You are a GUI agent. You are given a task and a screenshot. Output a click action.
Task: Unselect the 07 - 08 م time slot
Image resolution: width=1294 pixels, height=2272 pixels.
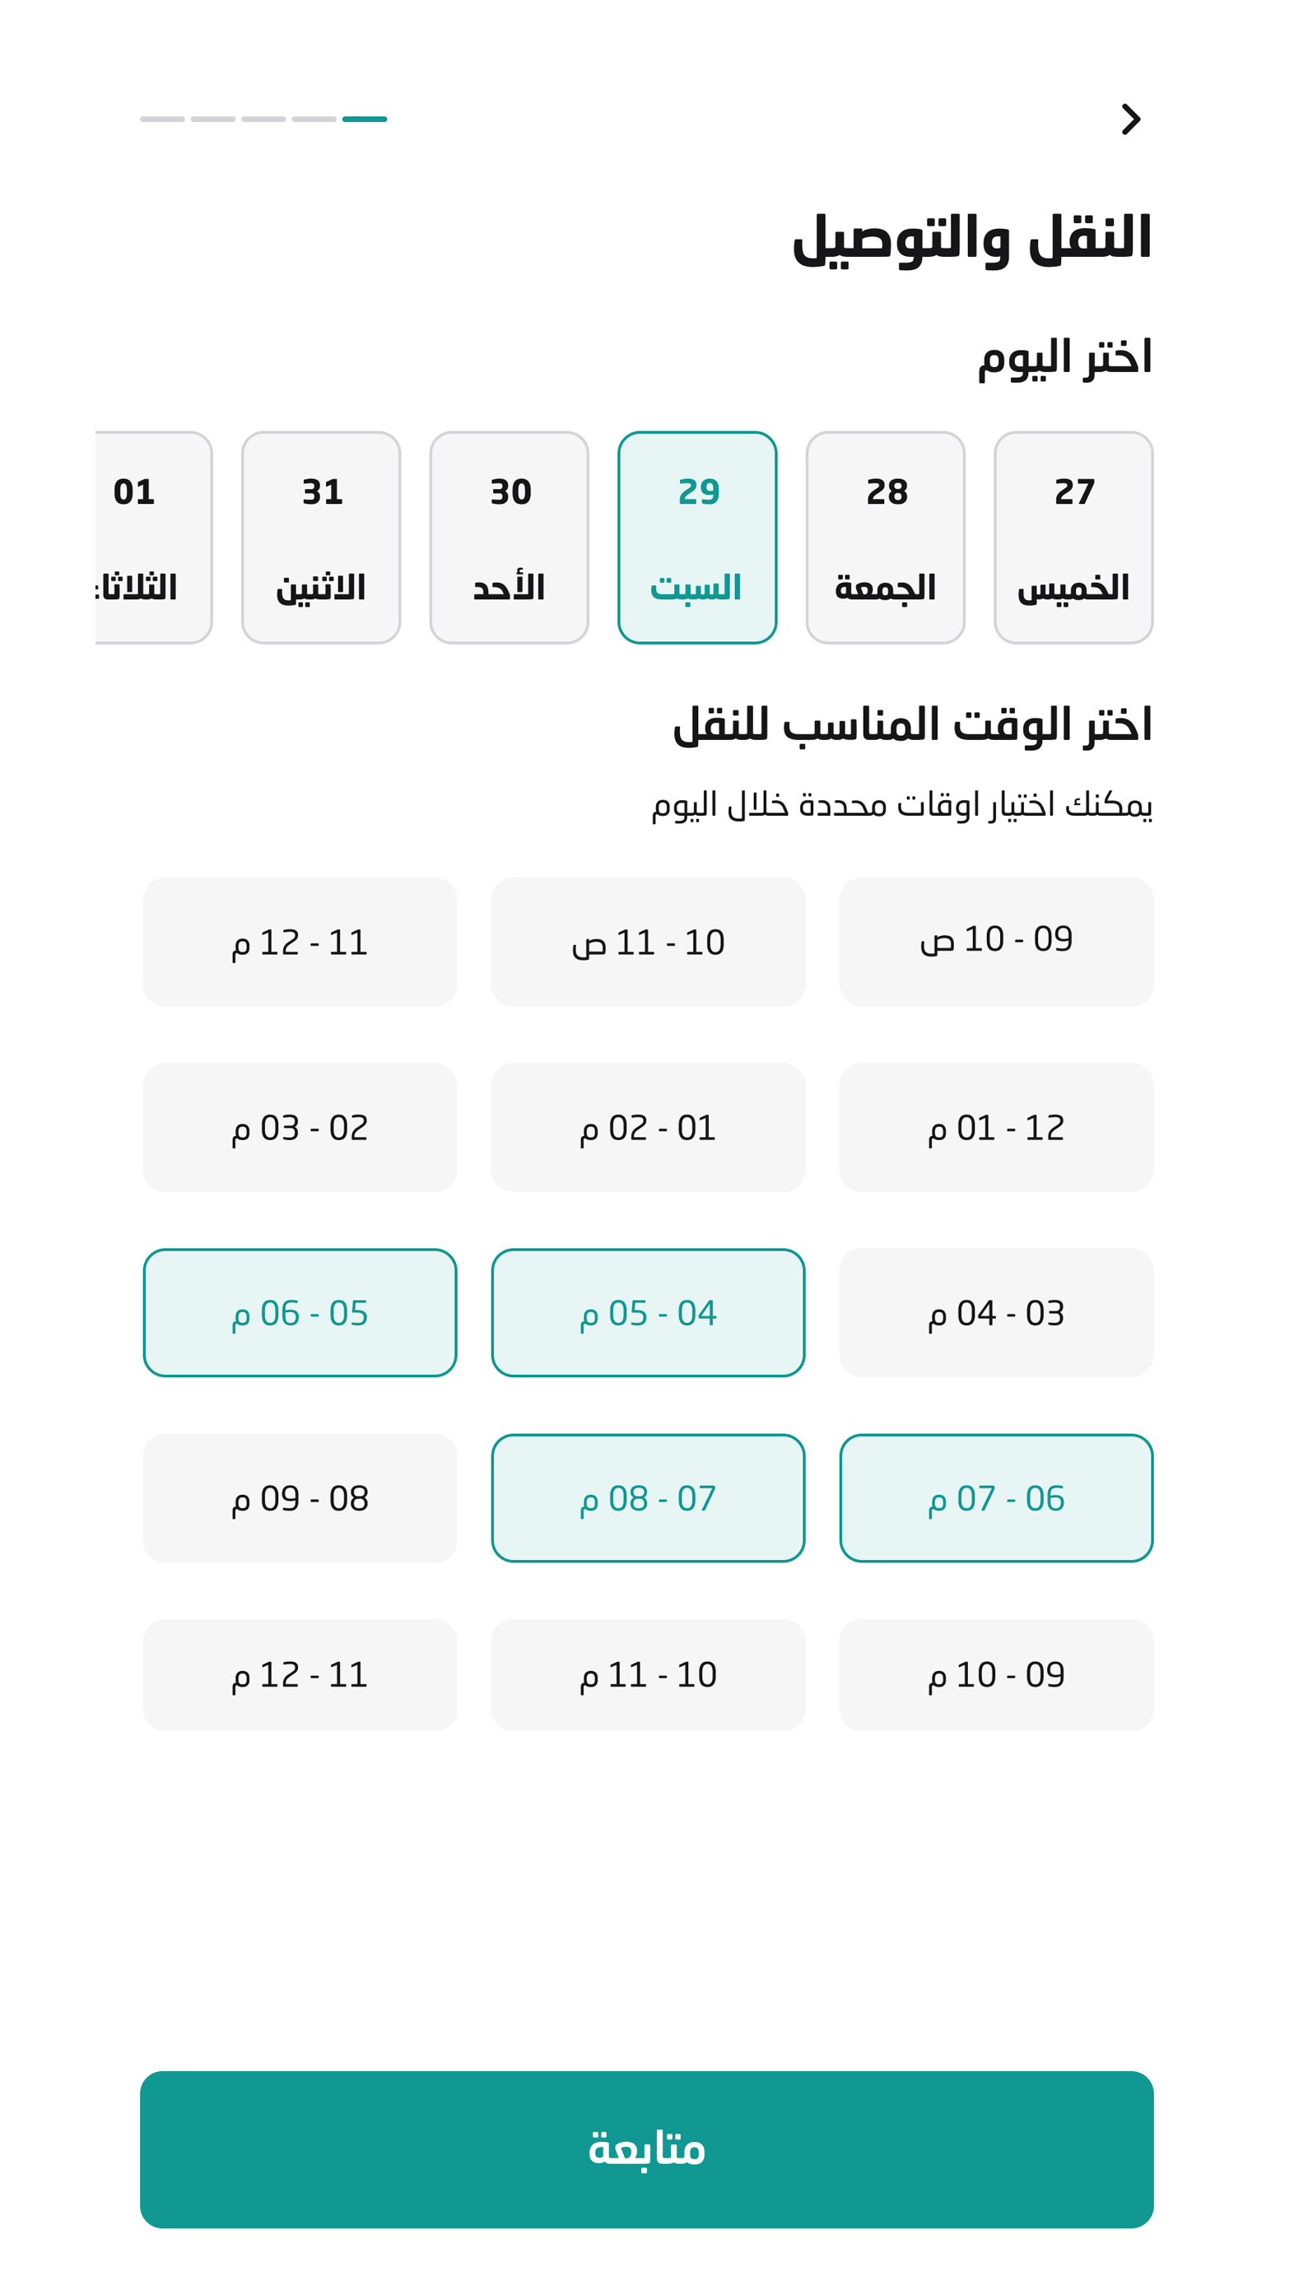(648, 1497)
